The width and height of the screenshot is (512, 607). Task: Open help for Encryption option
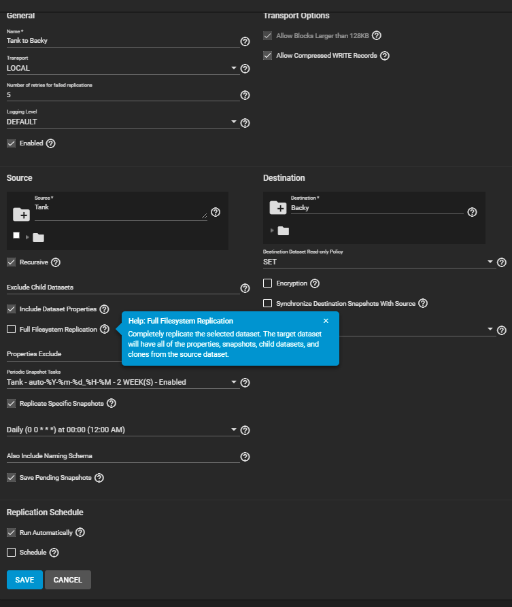315,283
